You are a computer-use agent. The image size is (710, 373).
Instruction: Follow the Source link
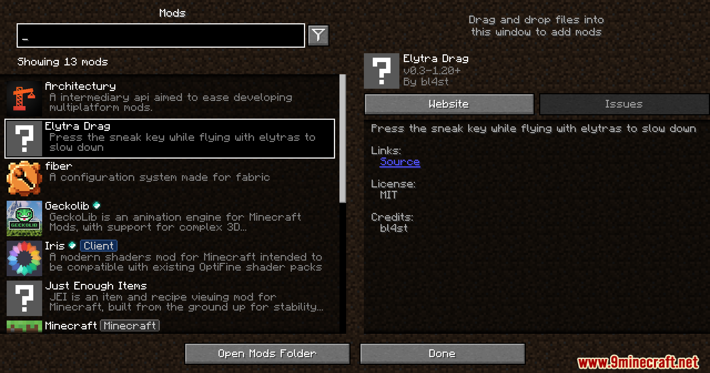tap(400, 162)
